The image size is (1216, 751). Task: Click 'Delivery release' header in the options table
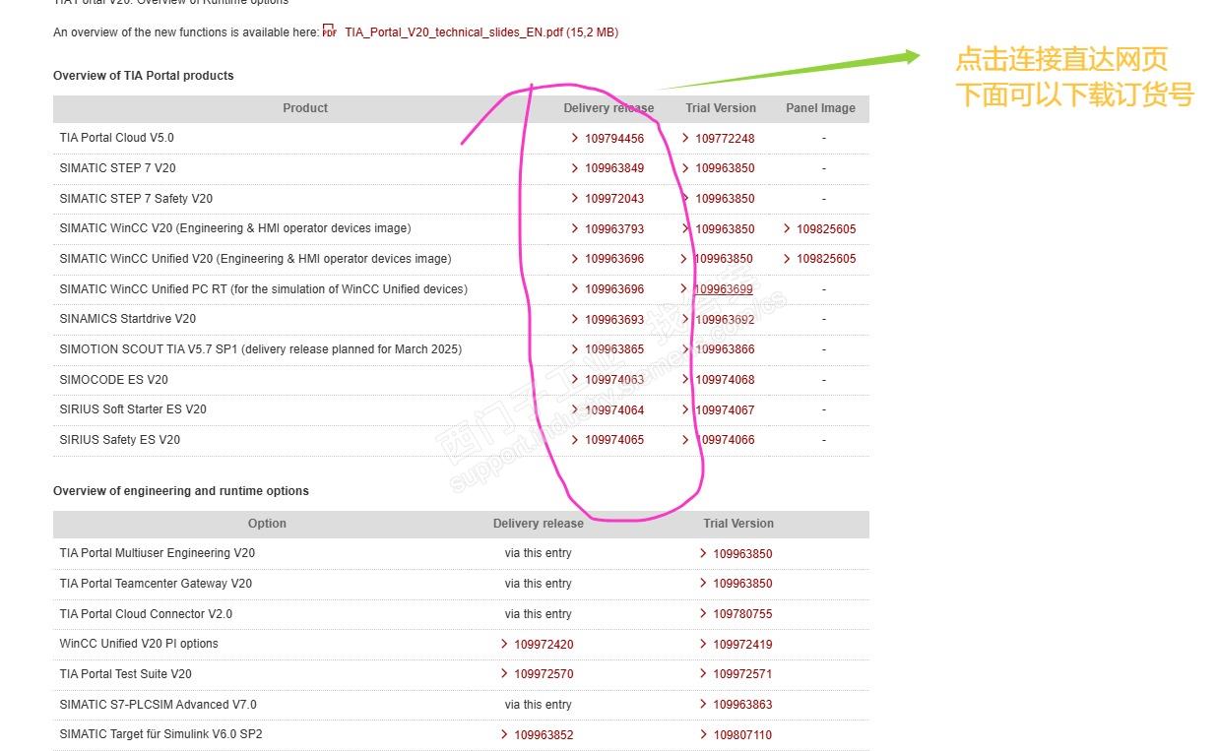point(539,524)
